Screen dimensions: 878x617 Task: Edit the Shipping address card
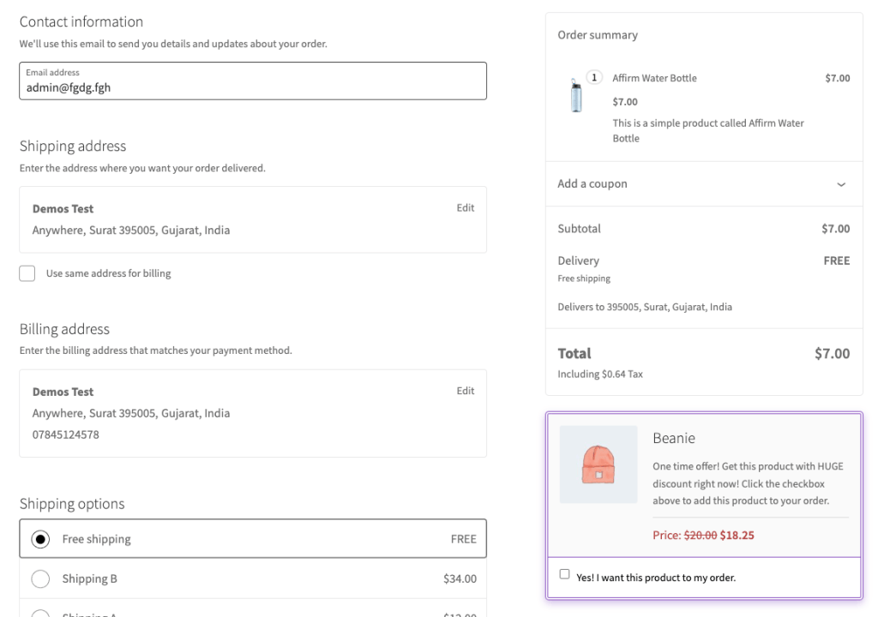click(x=466, y=207)
